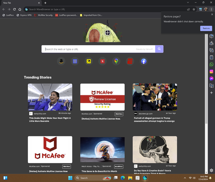Open Microsoft Edge from the taskbar
The height and width of the screenshot is (182, 215).
(123, 178)
